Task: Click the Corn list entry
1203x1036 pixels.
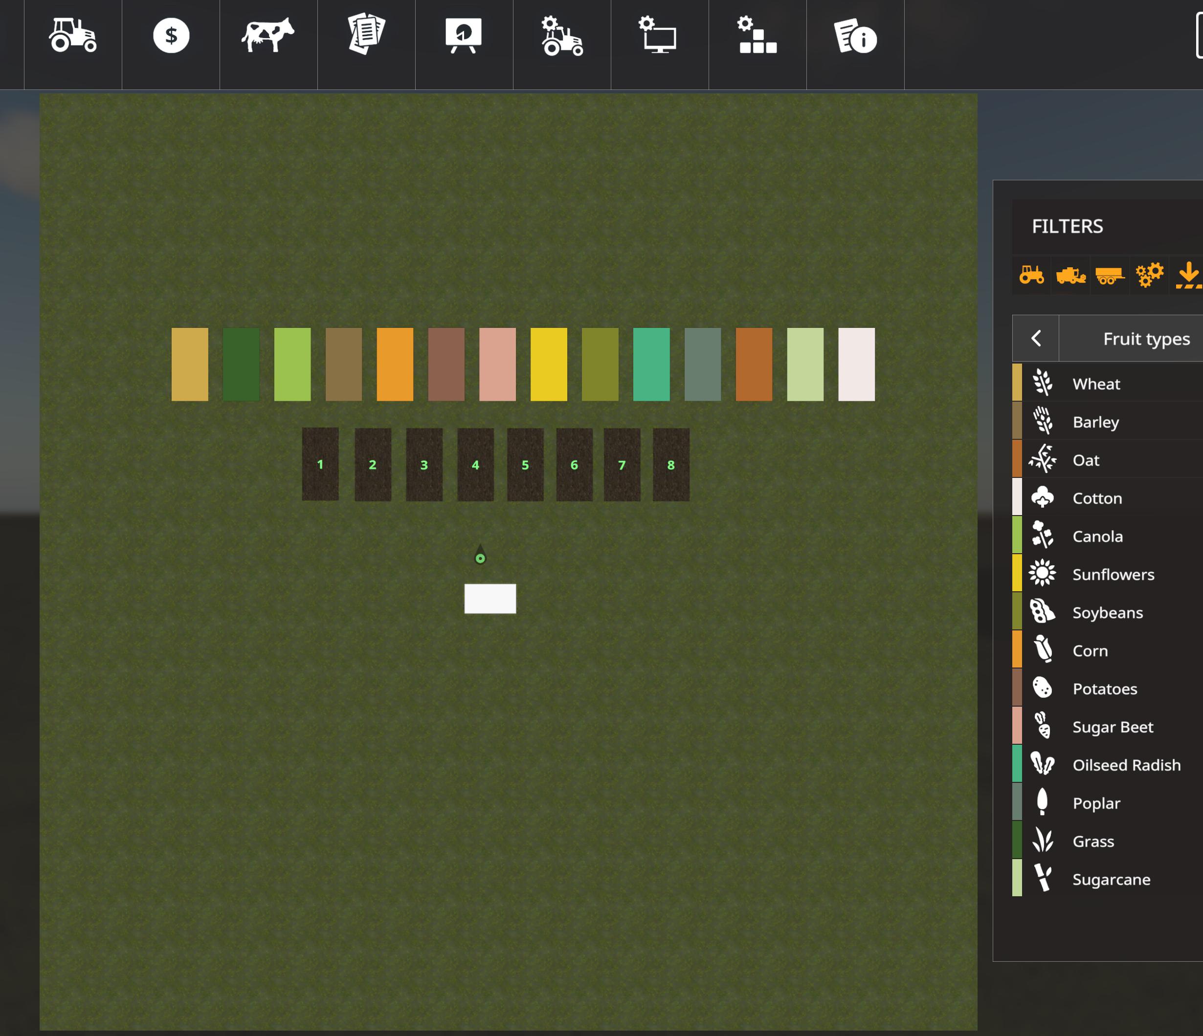Action: 1107,650
